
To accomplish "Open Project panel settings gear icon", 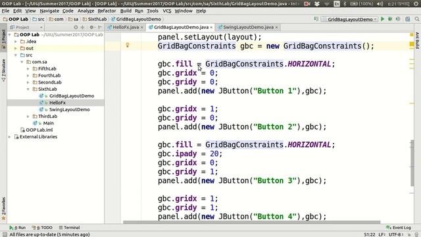I will [91, 27].
